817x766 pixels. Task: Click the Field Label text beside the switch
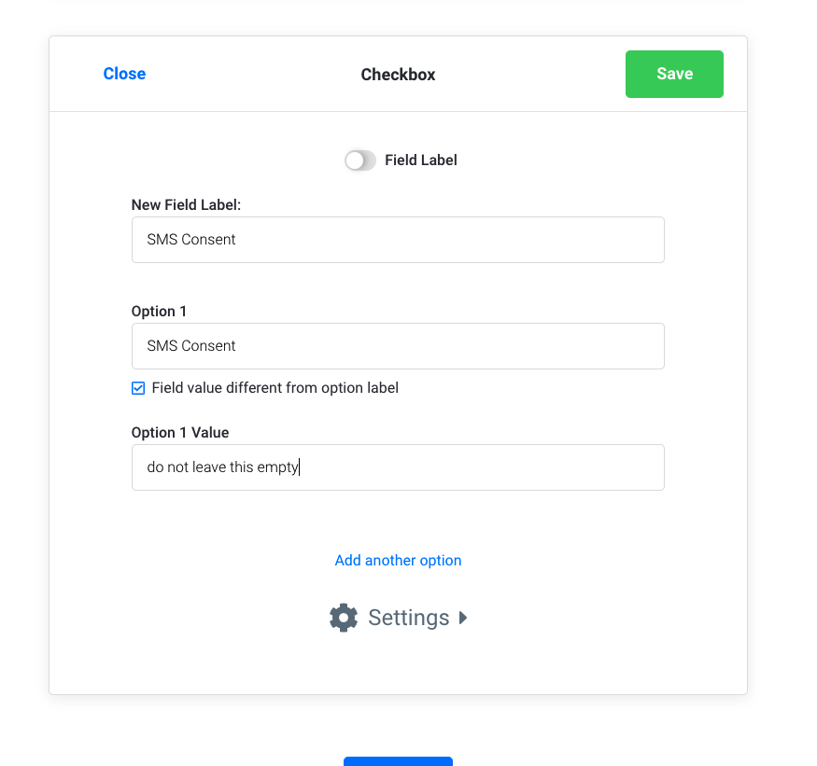coord(420,160)
